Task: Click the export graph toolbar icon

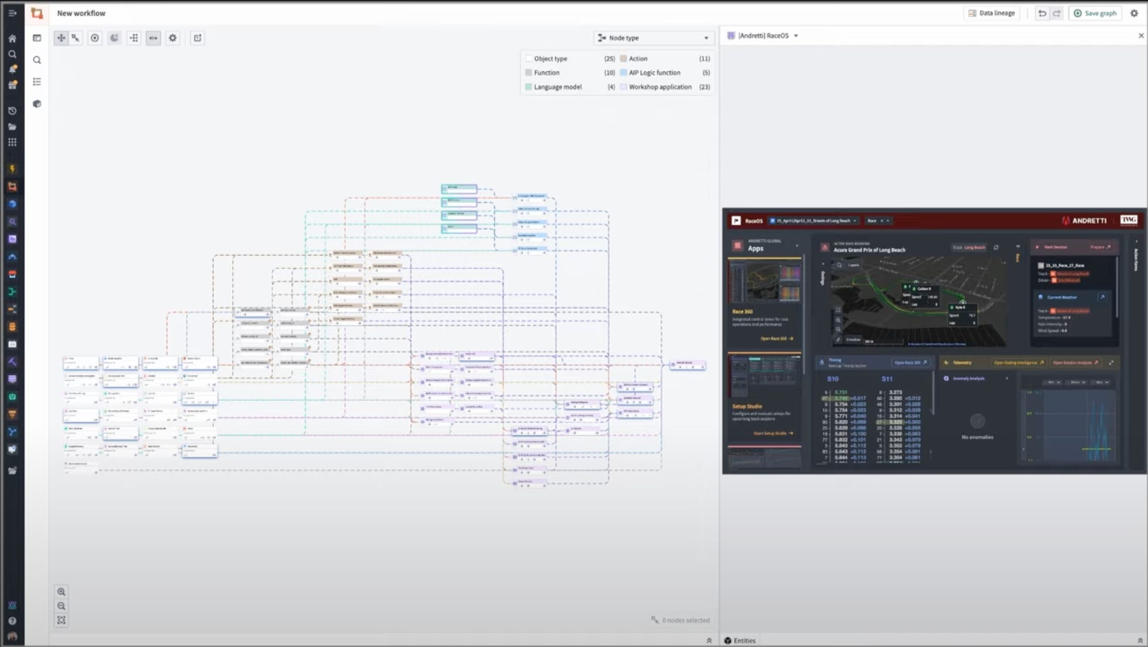Action: [198, 38]
